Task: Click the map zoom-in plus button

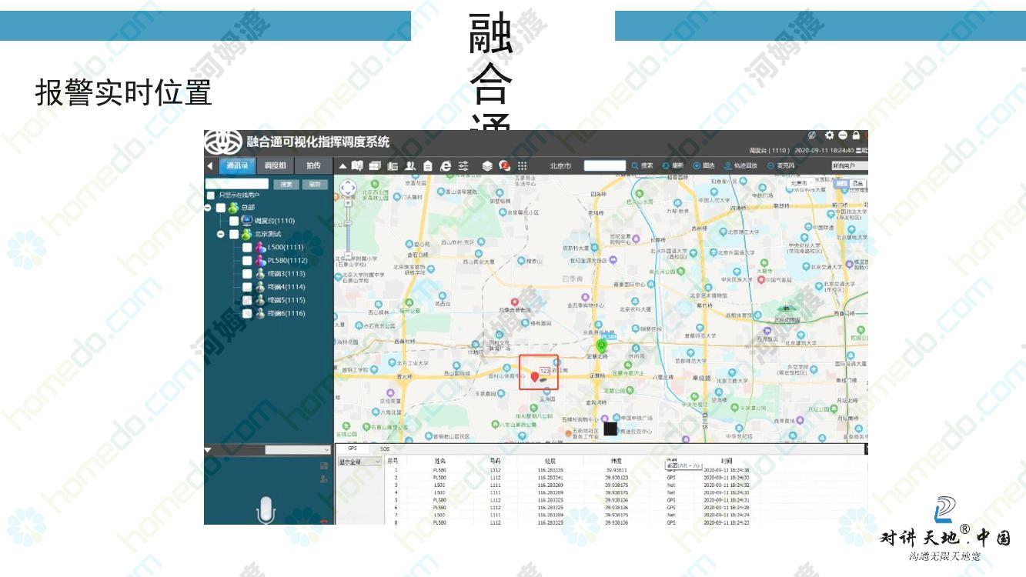Action: pos(348,203)
